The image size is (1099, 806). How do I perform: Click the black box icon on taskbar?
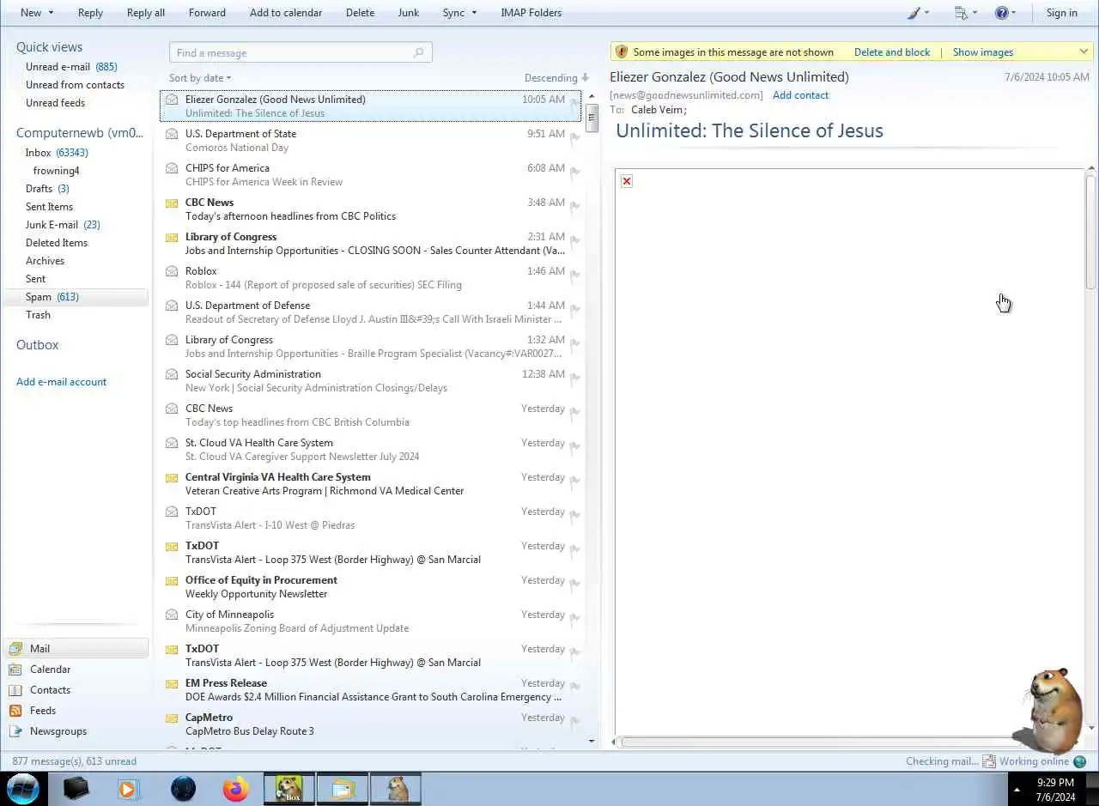pyautogui.click(x=76, y=788)
